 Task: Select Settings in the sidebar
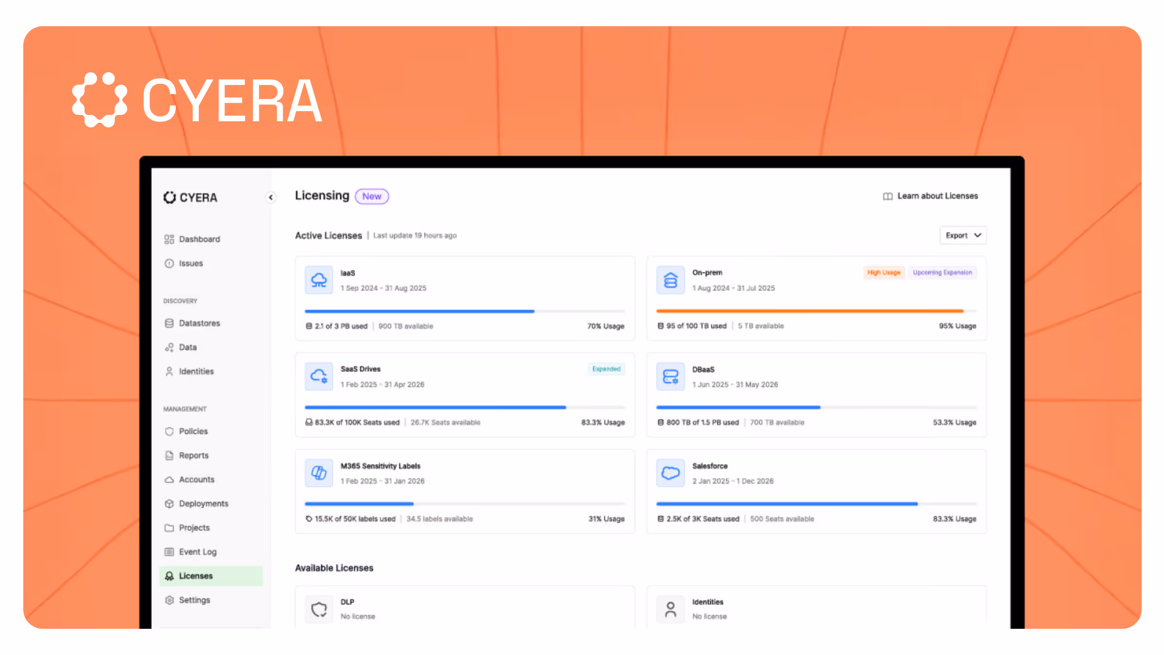[194, 600]
